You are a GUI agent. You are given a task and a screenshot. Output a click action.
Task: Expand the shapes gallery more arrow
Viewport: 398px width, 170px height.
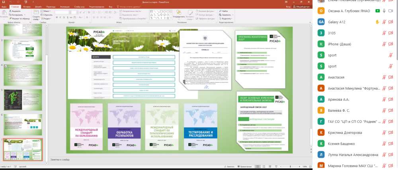pyautogui.click(x=171, y=19)
